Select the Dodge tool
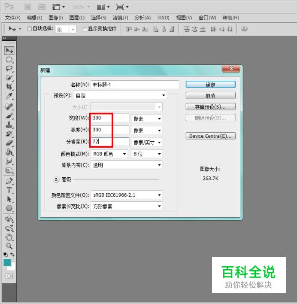Viewport: 297px width, 304px height. coord(9,170)
